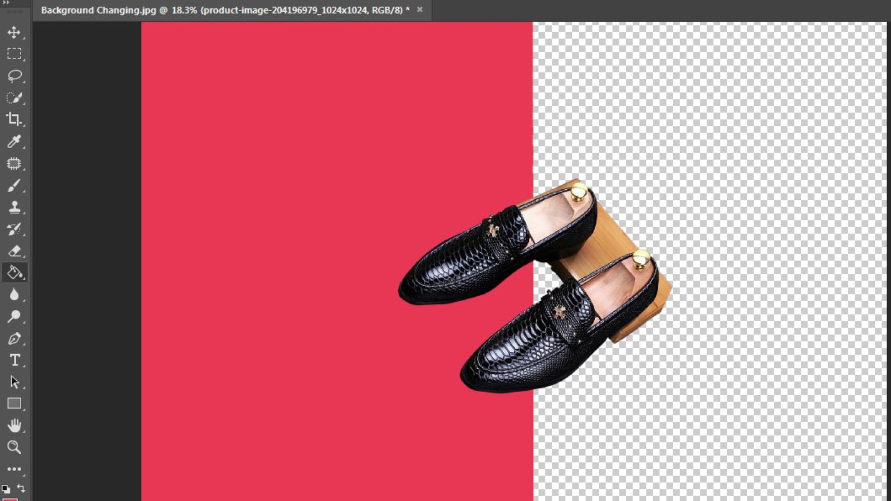The width and height of the screenshot is (891, 501).
Task: Click the black shoes on the canvas
Action: [529, 289]
